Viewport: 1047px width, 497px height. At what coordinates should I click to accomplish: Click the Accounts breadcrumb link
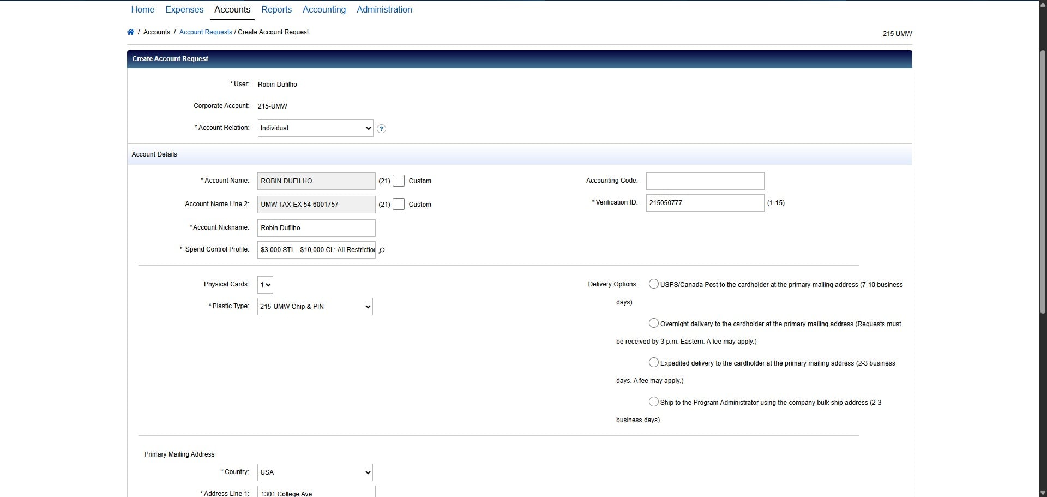156,32
